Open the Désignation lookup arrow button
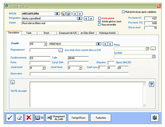165x127 pixels. tap(79, 19)
